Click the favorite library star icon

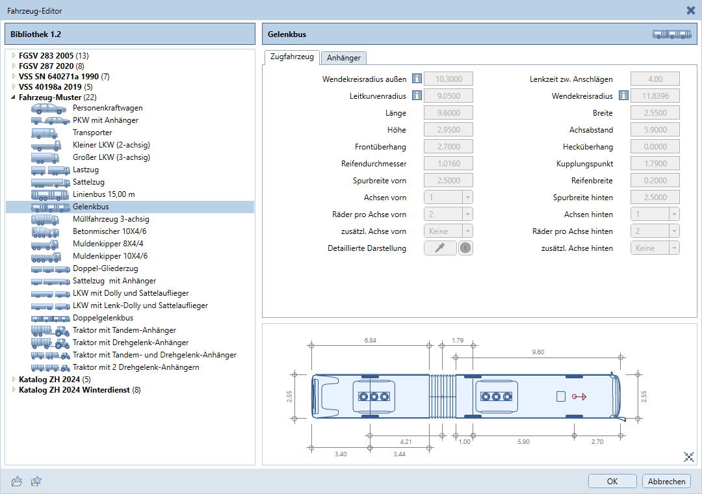pos(36,481)
